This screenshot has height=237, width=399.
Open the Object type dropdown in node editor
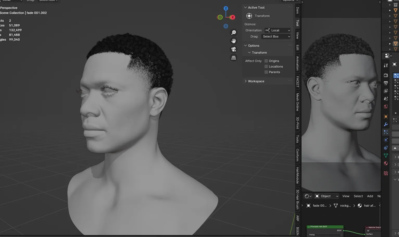click(x=327, y=196)
